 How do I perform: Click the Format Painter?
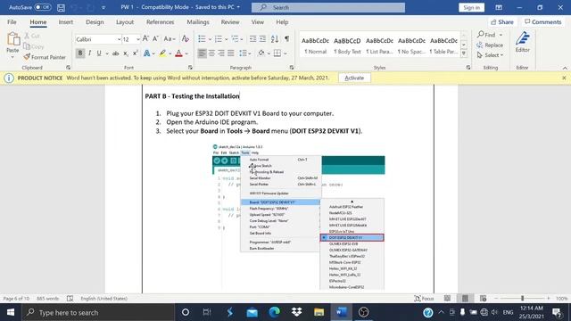pos(45,57)
